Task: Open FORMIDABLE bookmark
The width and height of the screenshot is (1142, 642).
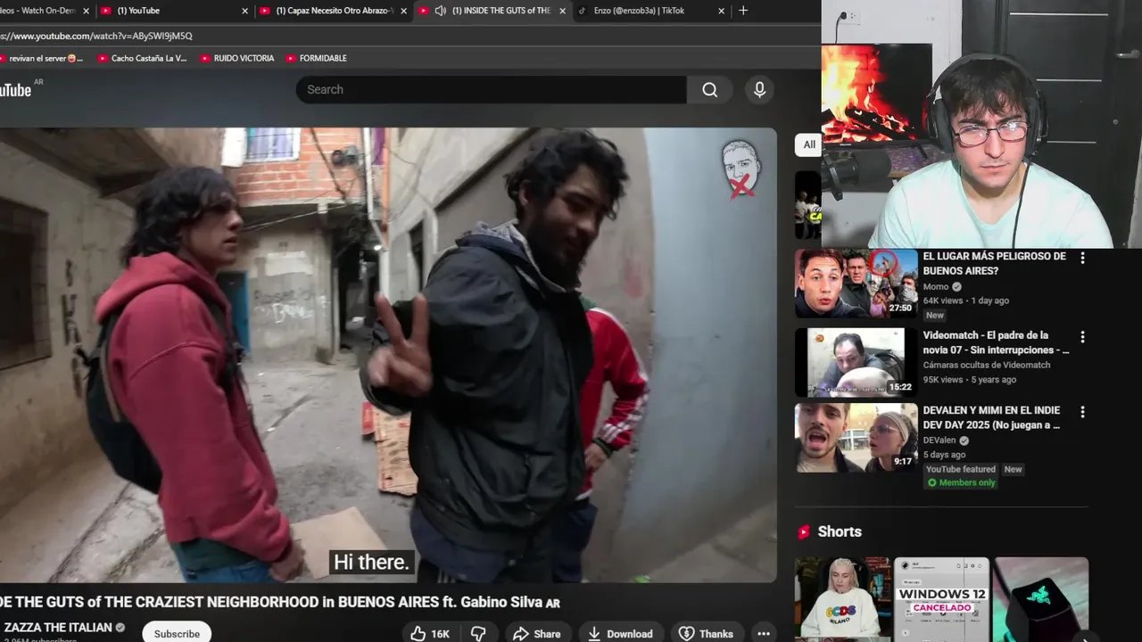Action: pos(317,58)
